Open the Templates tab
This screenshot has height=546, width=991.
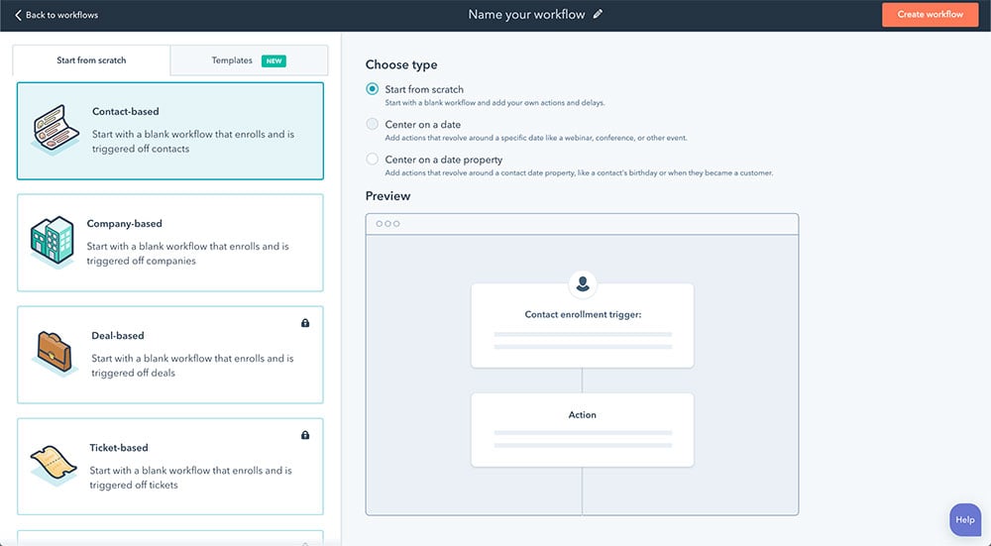(249, 60)
